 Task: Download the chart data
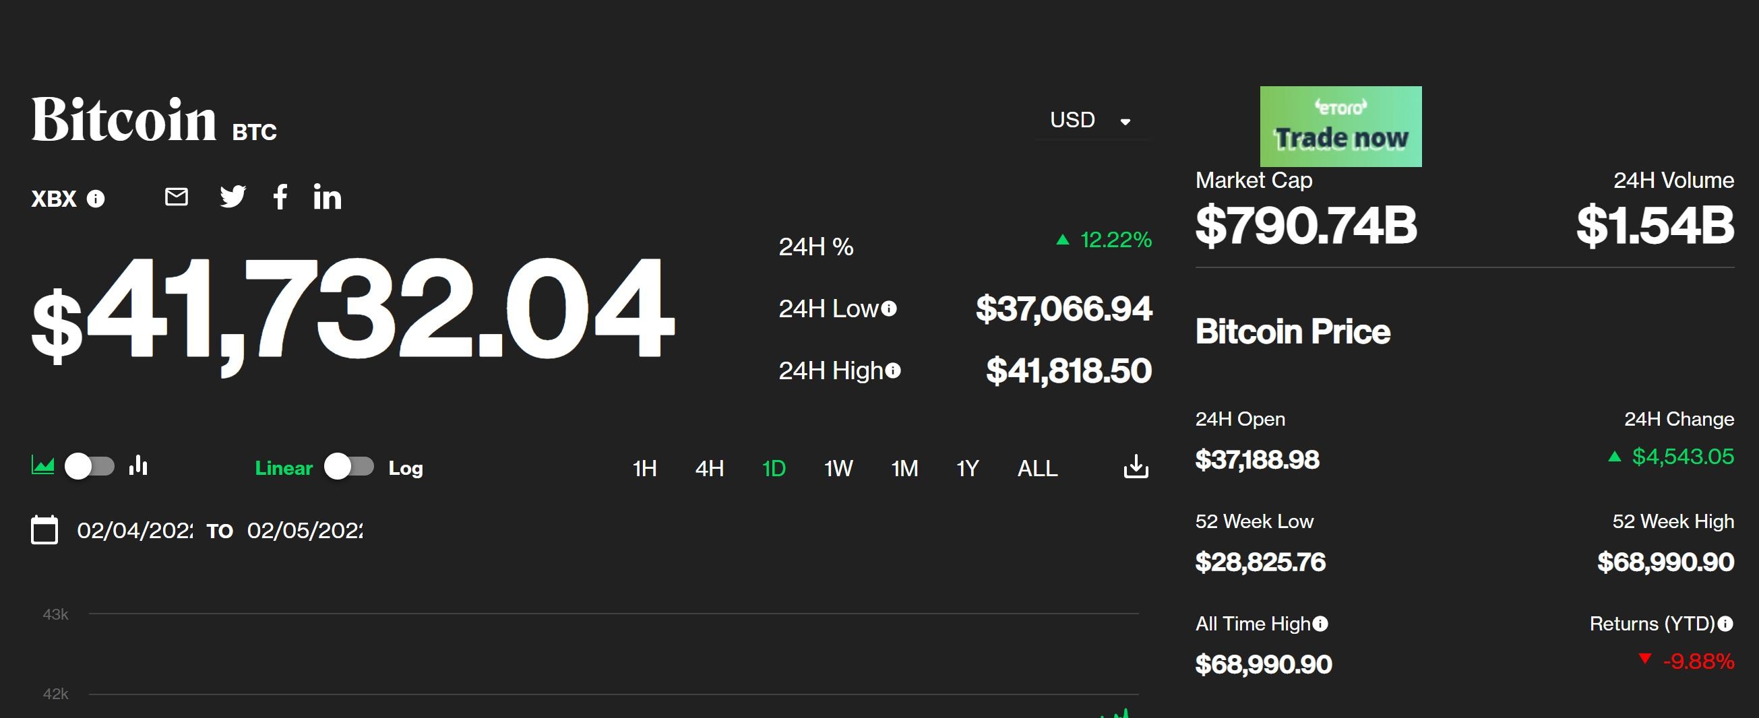(1135, 467)
